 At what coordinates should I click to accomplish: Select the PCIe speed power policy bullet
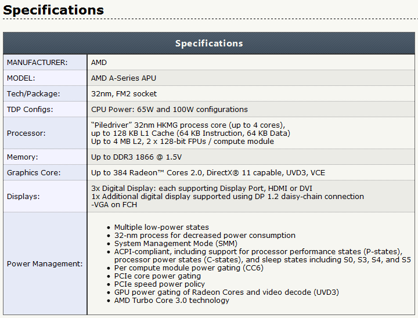pyautogui.click(x=160, y=284)
